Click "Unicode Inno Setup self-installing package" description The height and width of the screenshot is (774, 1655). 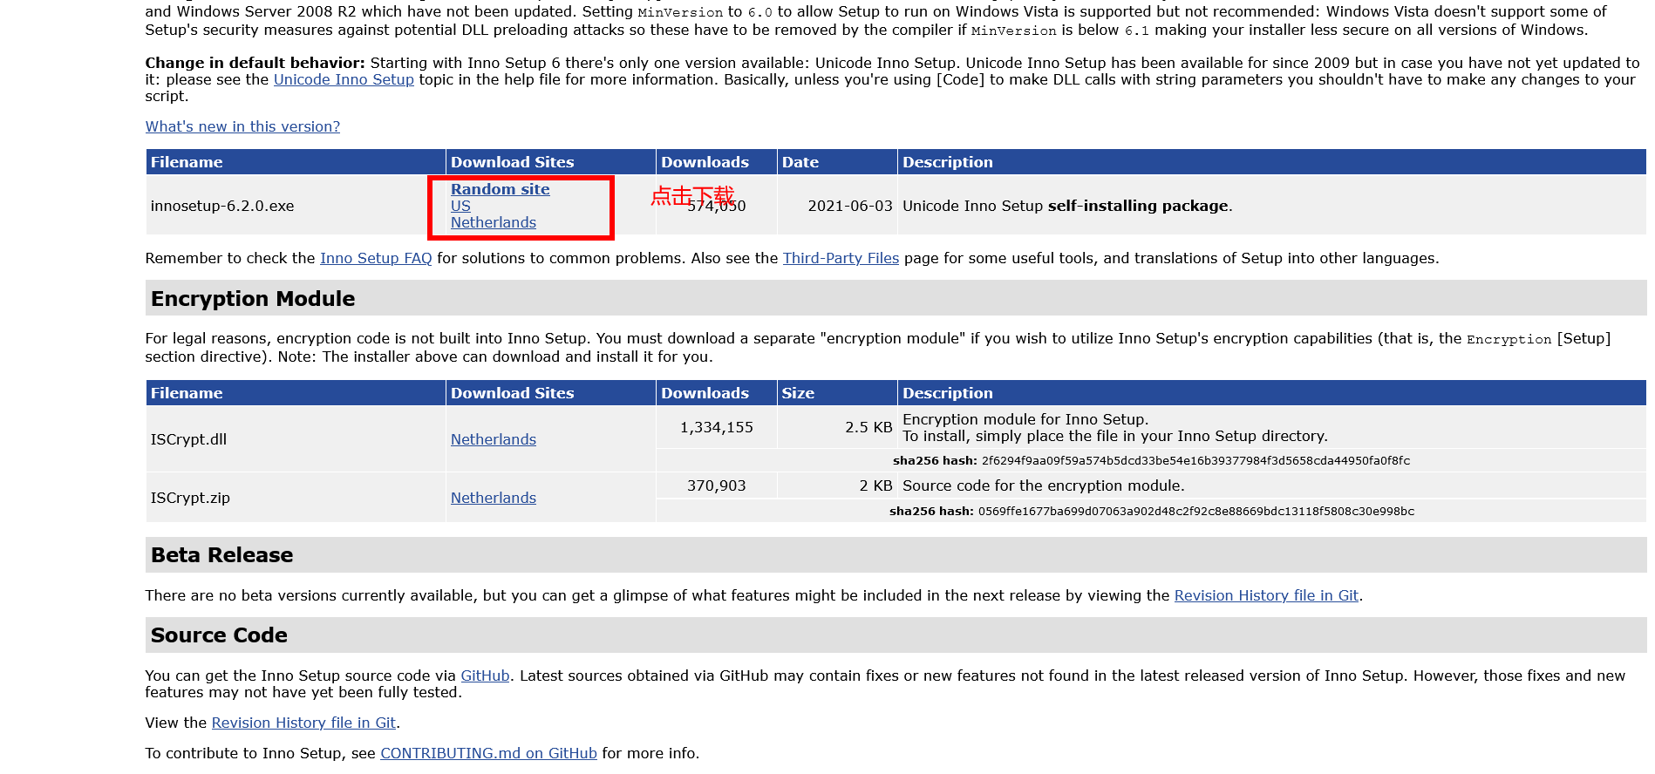coord(1067,206)
